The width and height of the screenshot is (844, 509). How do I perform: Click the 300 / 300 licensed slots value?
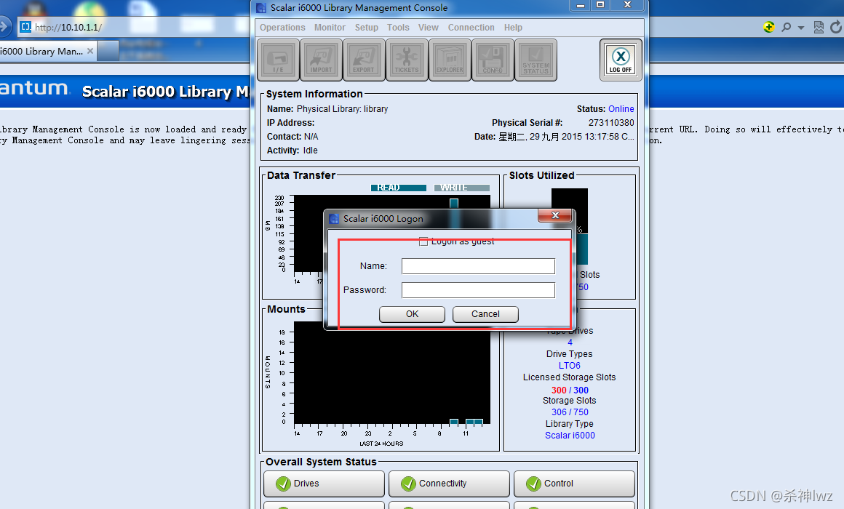pyautogui.click(x=570, y=390)
